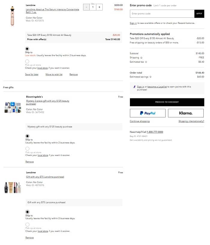Increase quantity with the plus button
This screenshot has width=210, height=245.
pos(99,7)
